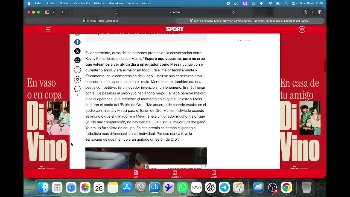Open the Marcadores menu
Image resolution: width=350 pixels, height=197 pixels.
(116, 3)
